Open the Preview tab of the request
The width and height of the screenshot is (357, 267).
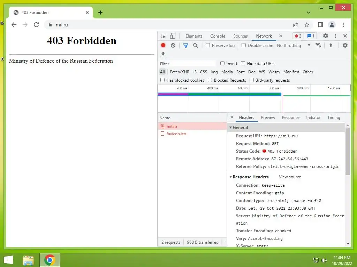click(268, 118)
